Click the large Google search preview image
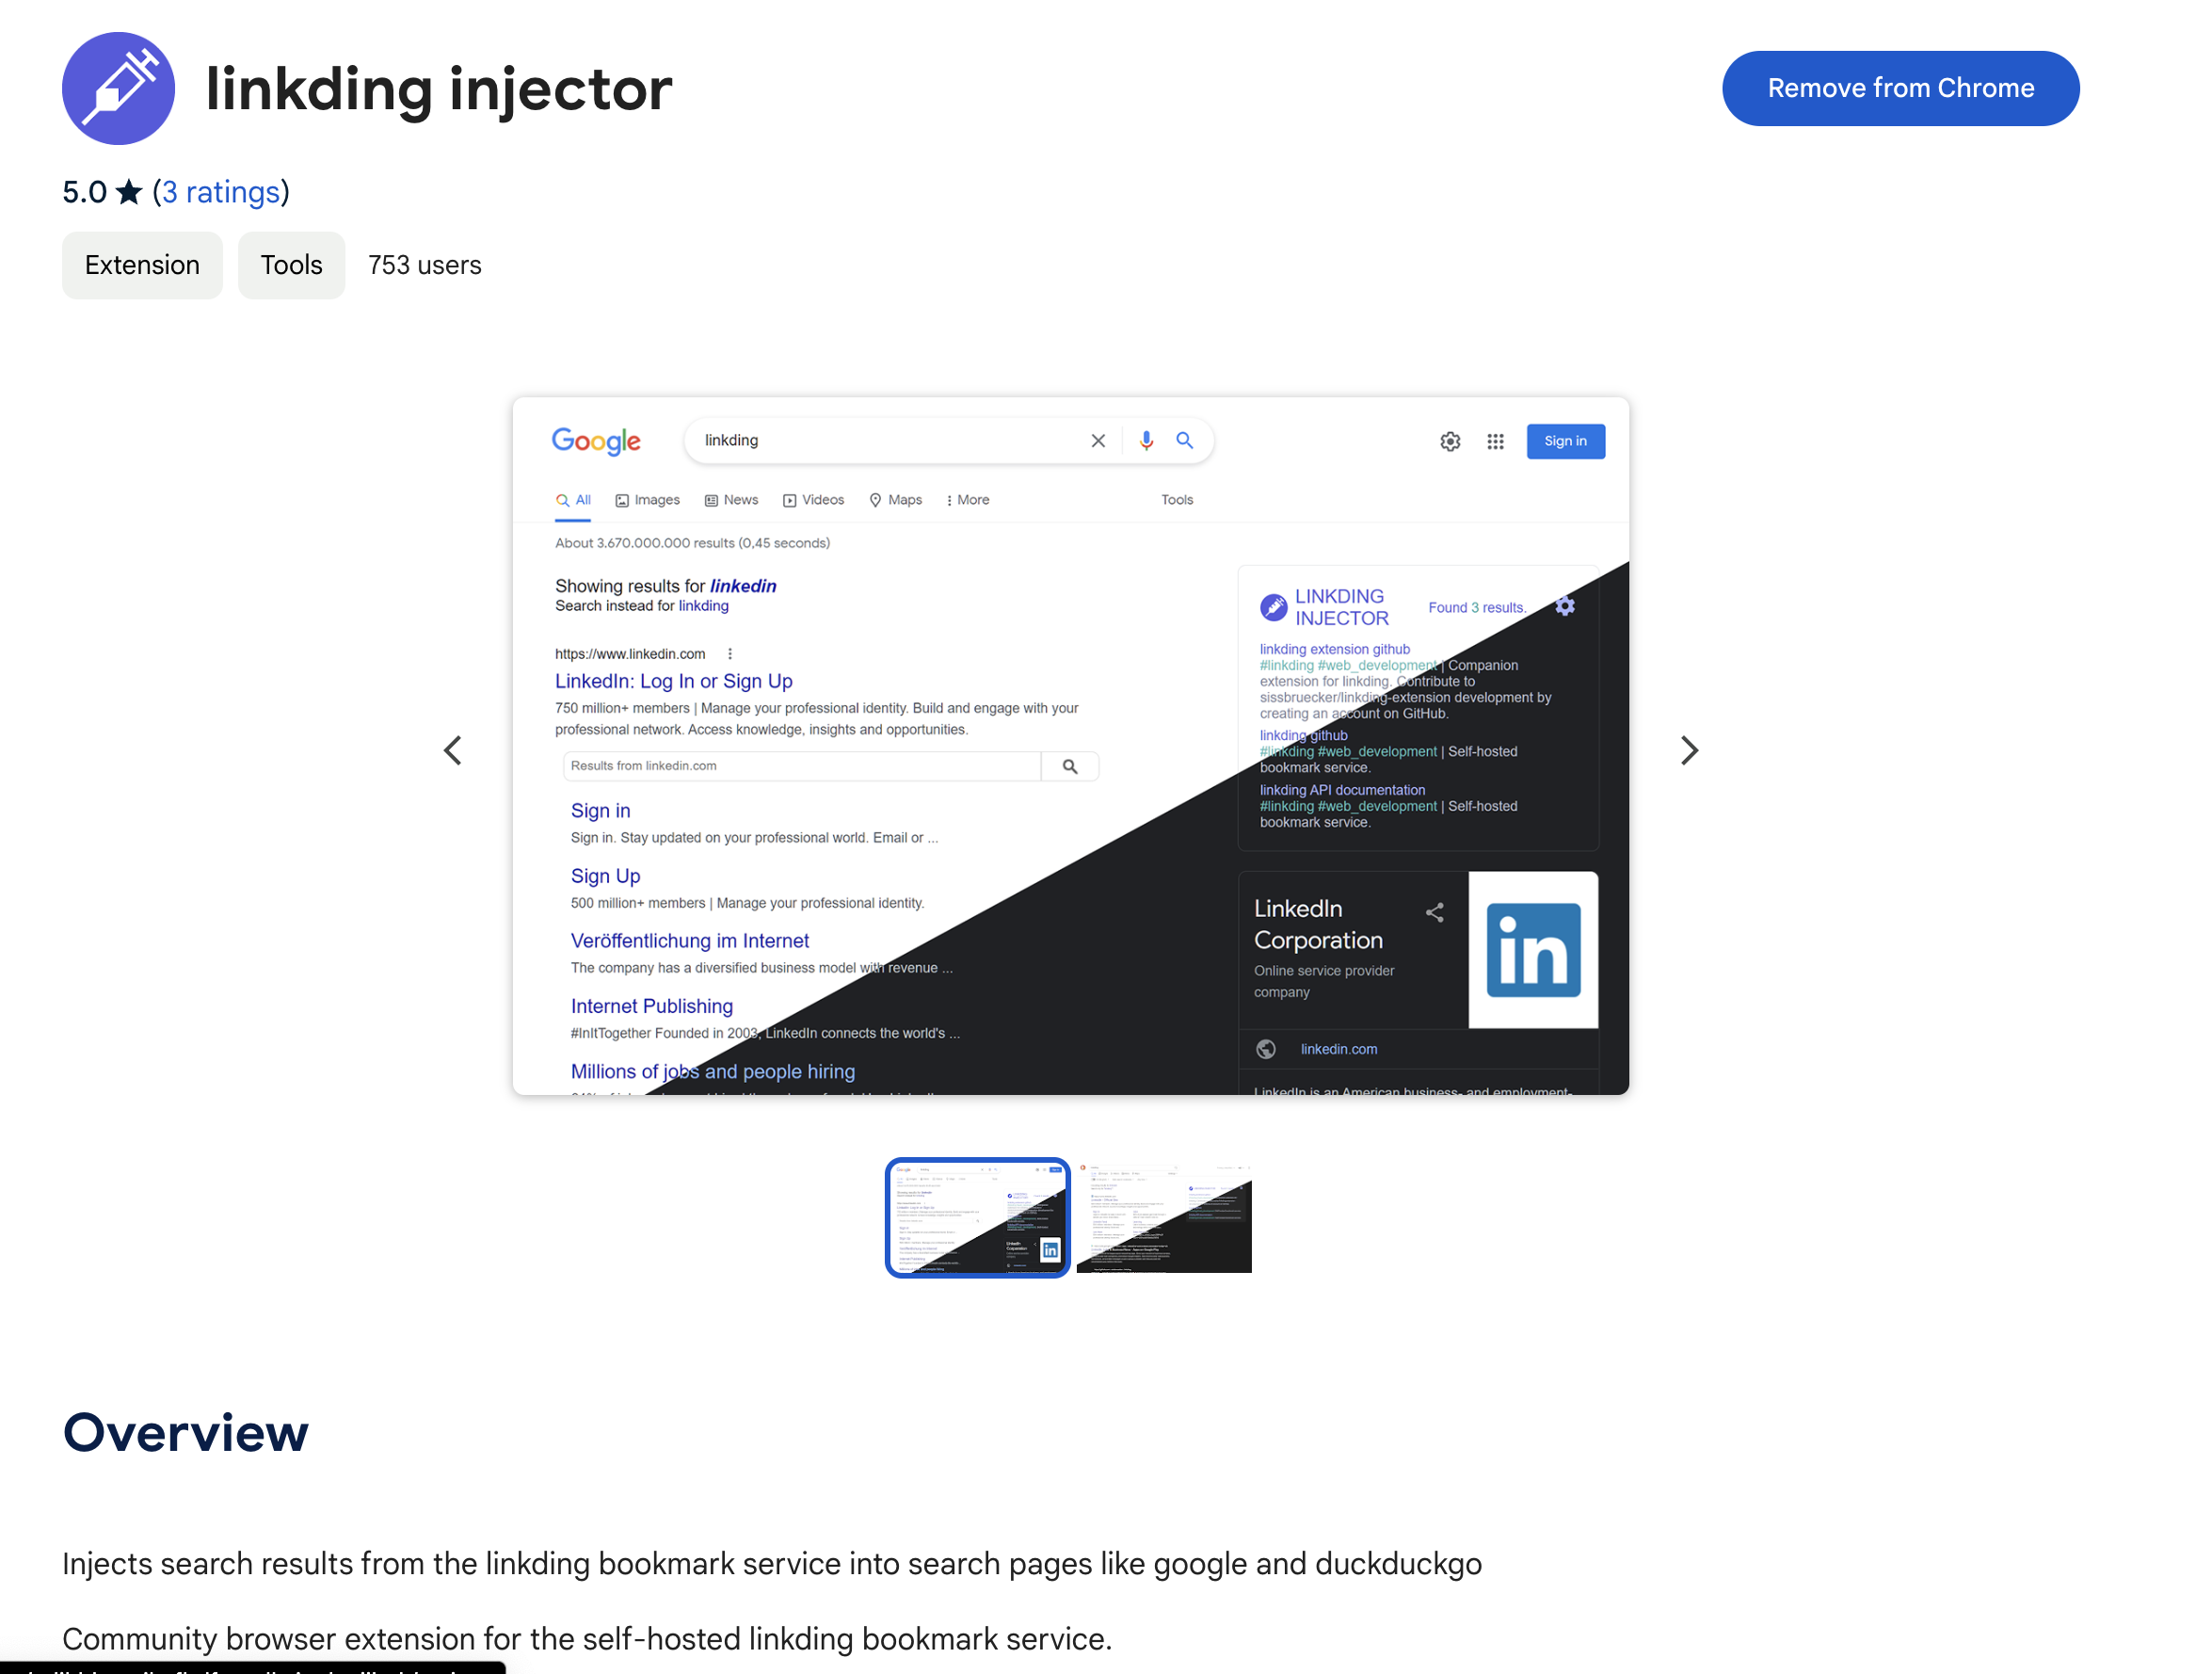This screenshot has height=1674, width=2212. tap(1071, 746)
